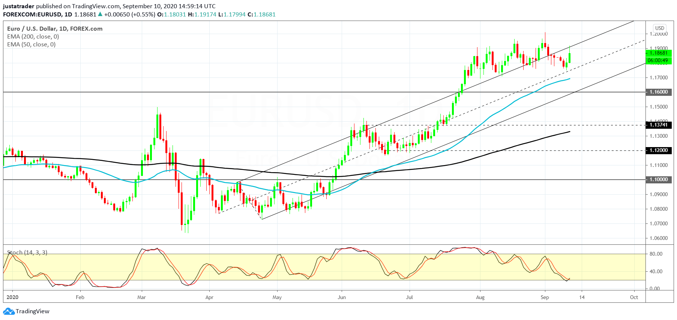Select the EMA (200, close, 0) legend
This screenshot has height=320, width=677.
[33, 36]
